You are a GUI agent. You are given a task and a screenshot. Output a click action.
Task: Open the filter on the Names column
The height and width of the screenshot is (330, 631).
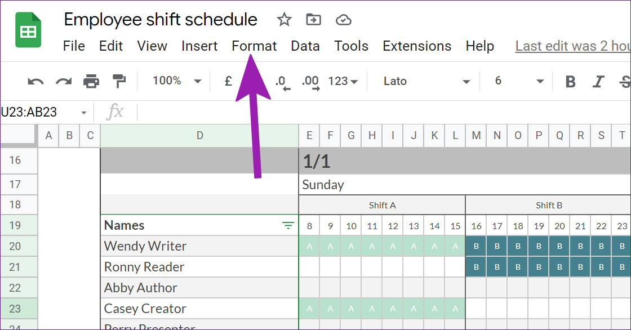point(288,225)
